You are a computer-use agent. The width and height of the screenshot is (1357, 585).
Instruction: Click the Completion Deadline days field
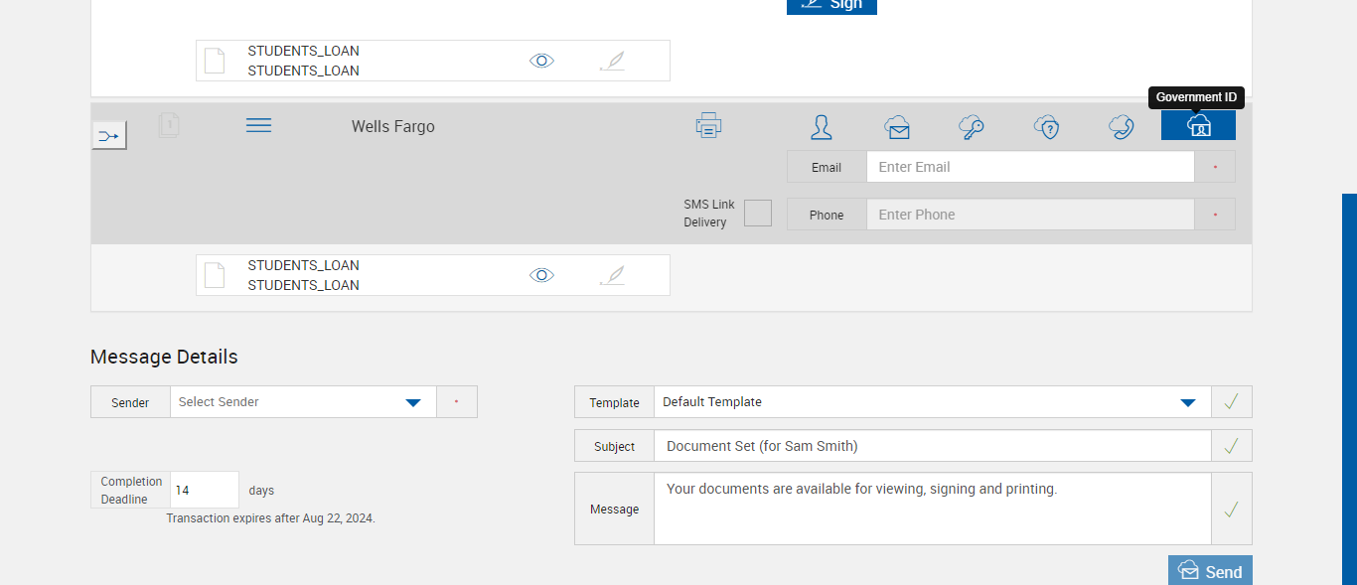click(x=205, y=490)
